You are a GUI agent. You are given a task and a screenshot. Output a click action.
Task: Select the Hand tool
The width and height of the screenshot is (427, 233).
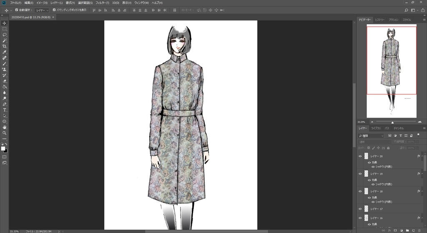4,127
